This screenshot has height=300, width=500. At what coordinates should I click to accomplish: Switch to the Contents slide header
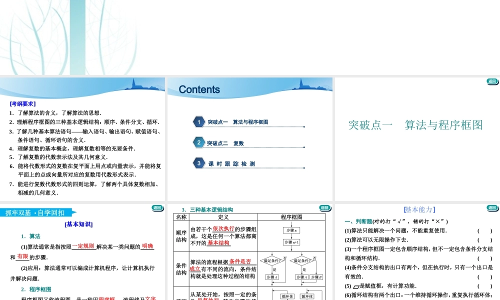199,89
